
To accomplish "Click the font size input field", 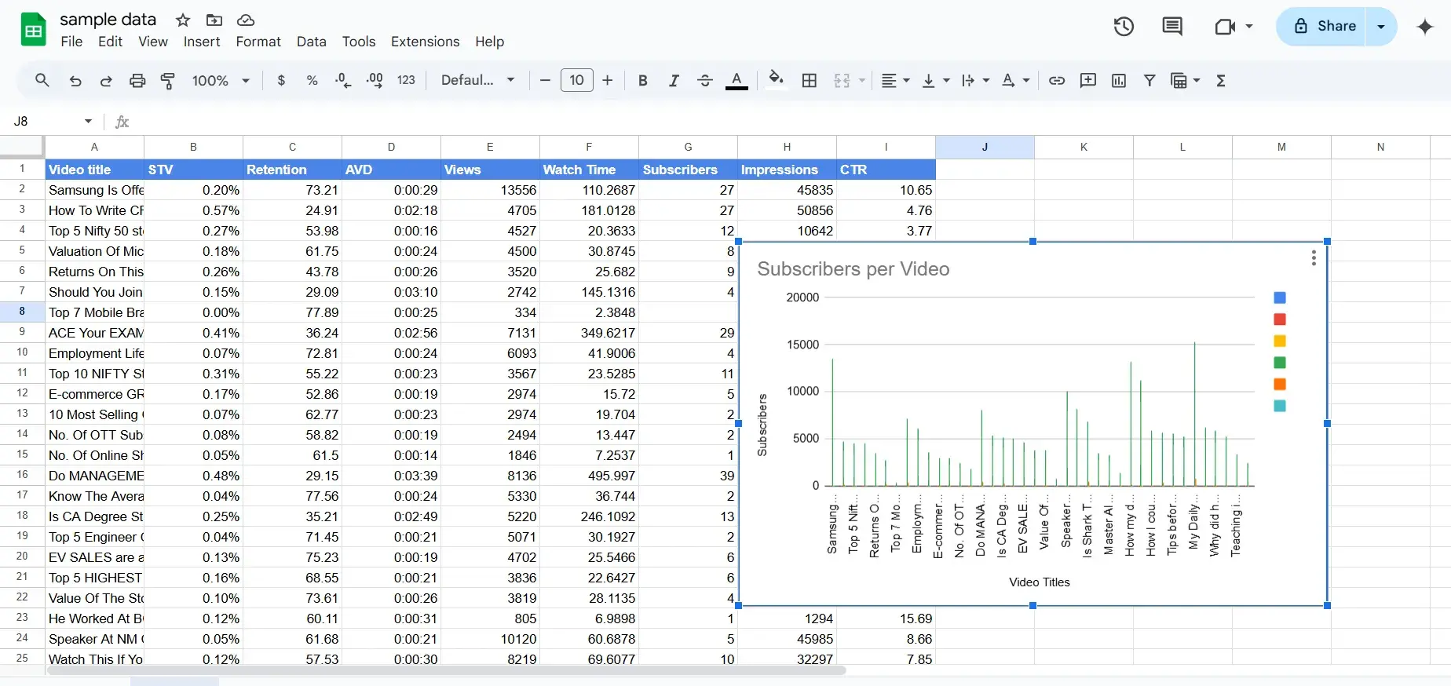I will click(576, 80).
